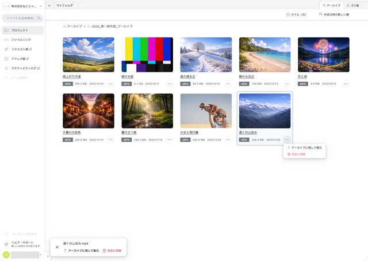Viewport: 368px width, 261px height.
Task: Close the 遠くの山並み.mp4 action bar
Action: click(57, 247)
